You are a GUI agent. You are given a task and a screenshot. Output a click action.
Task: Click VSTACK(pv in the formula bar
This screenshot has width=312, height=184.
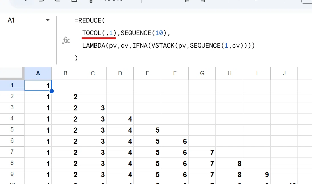click(168, 46)
